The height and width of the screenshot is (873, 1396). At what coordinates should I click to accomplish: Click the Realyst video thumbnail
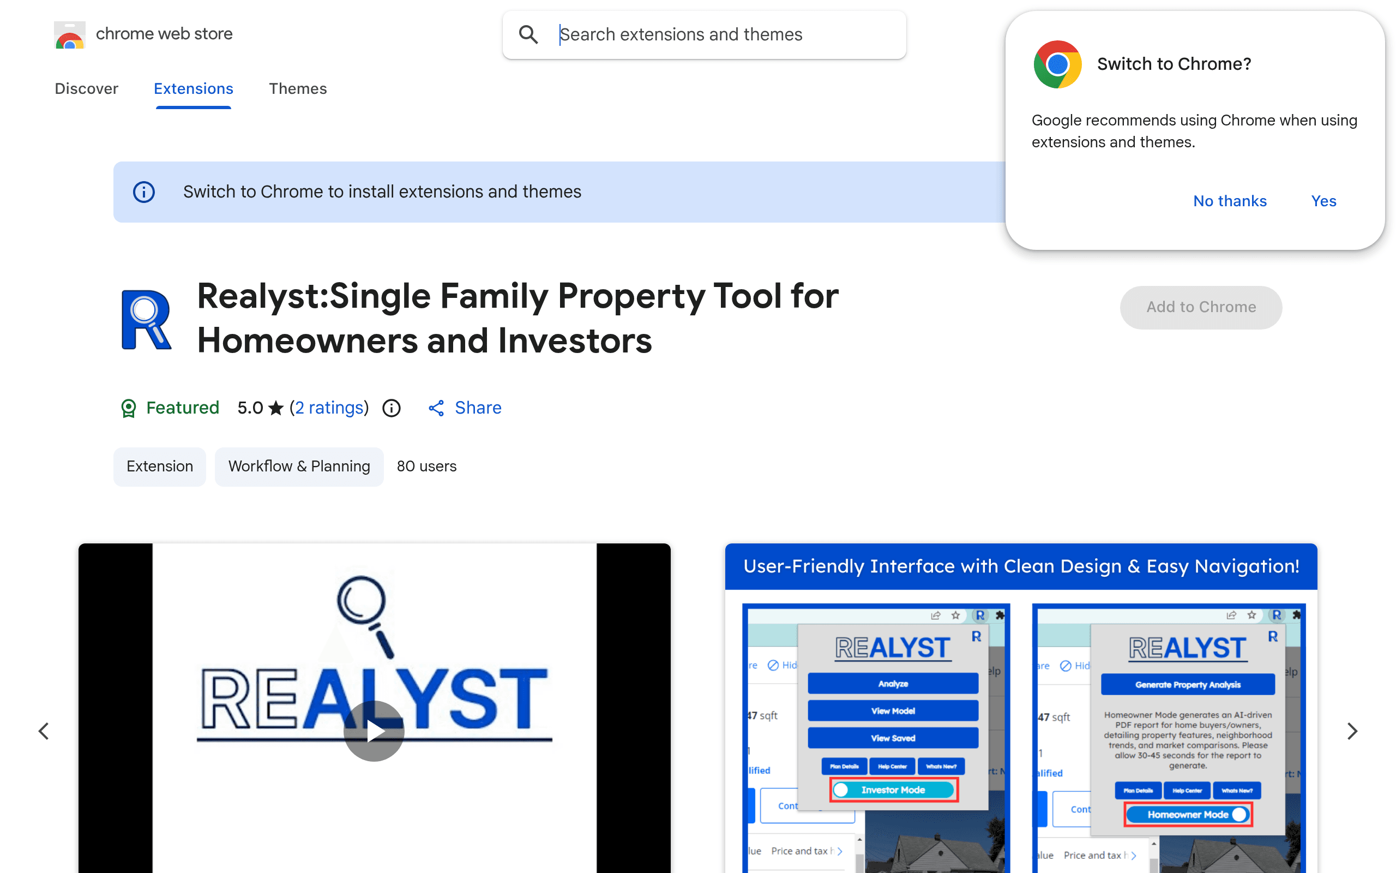tap(375, 708)
